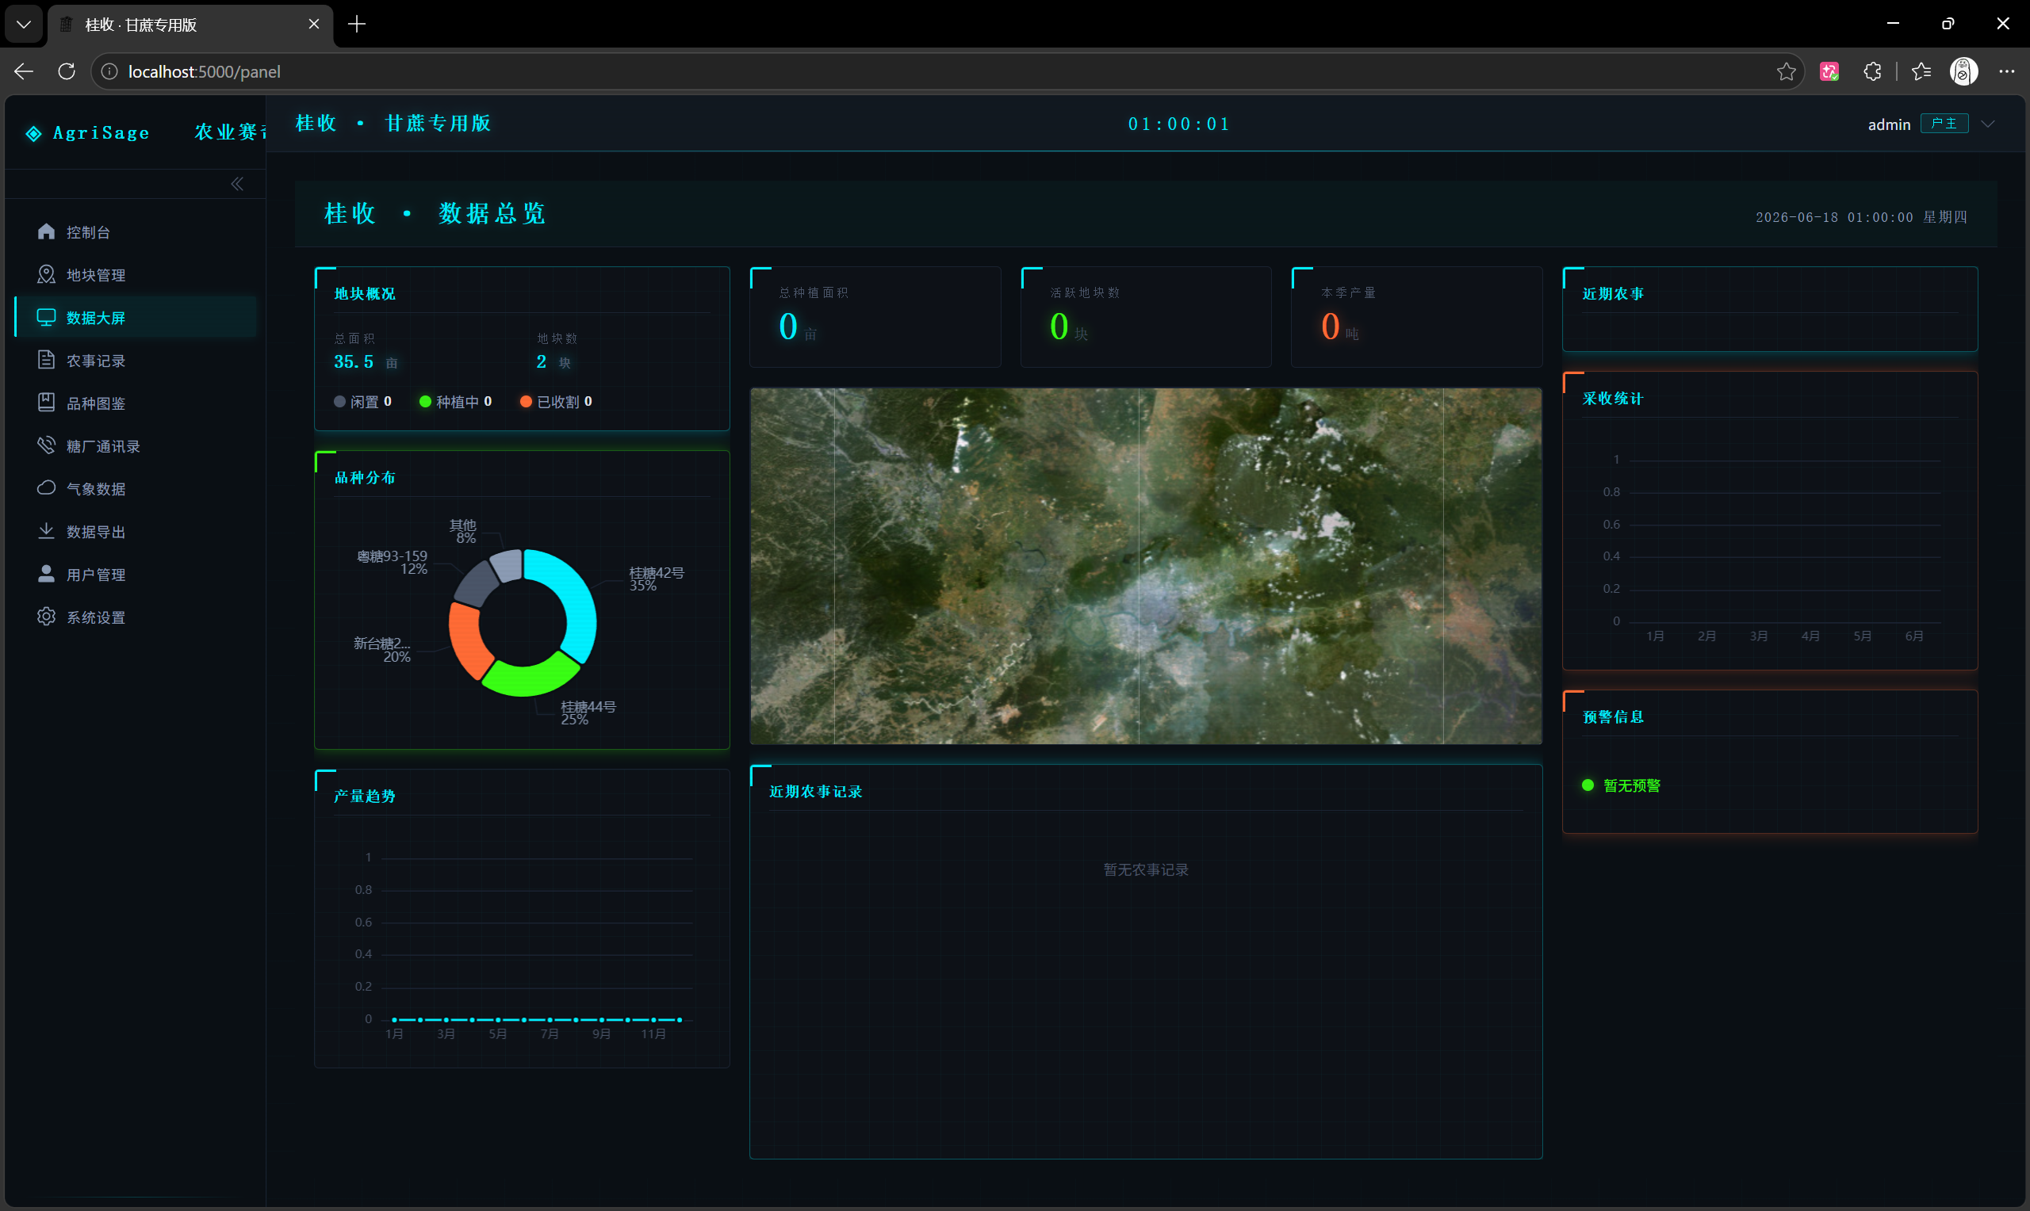The image size is (2030, 1211).
Task: Bookmark page with the star button
Action: [x=1786, y=72]
